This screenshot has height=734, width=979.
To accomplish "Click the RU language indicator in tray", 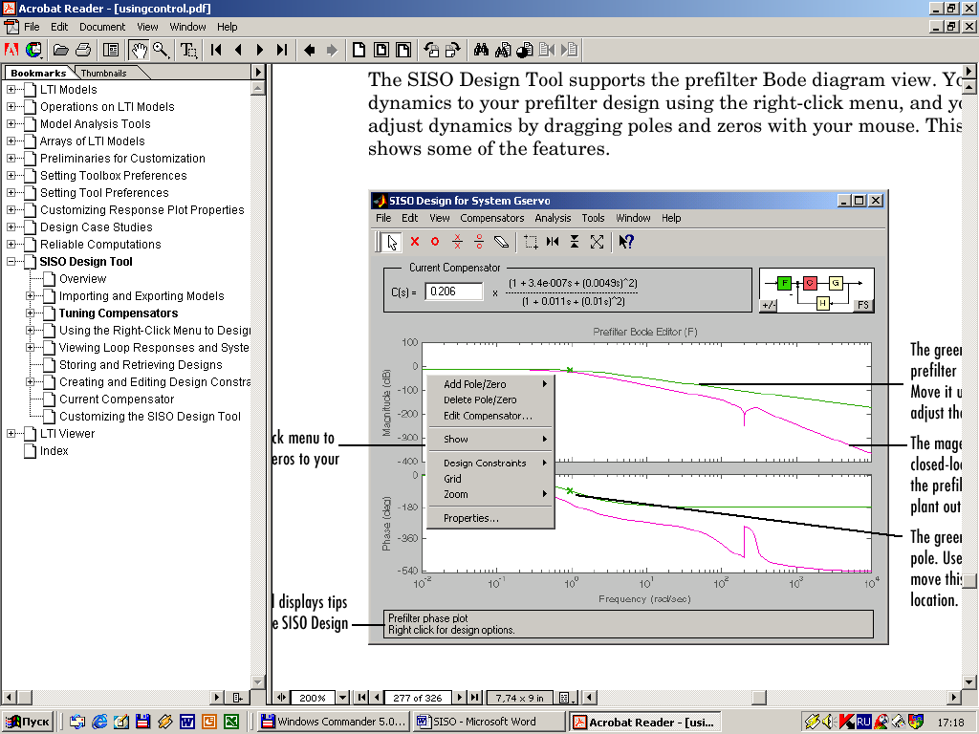I will [x=863, y=723].
